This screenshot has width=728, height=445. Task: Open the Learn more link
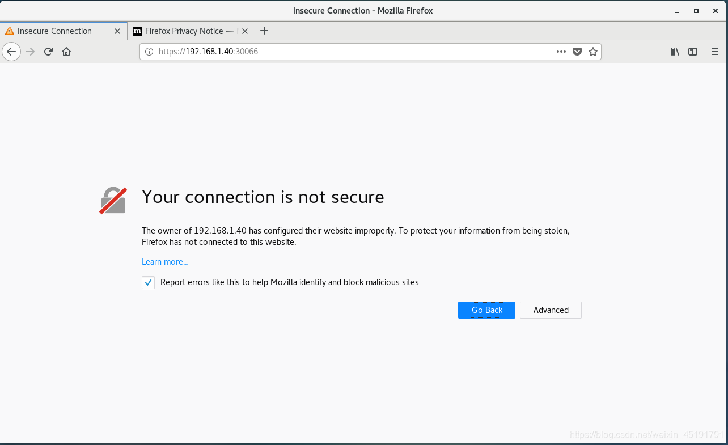point(165,262)
